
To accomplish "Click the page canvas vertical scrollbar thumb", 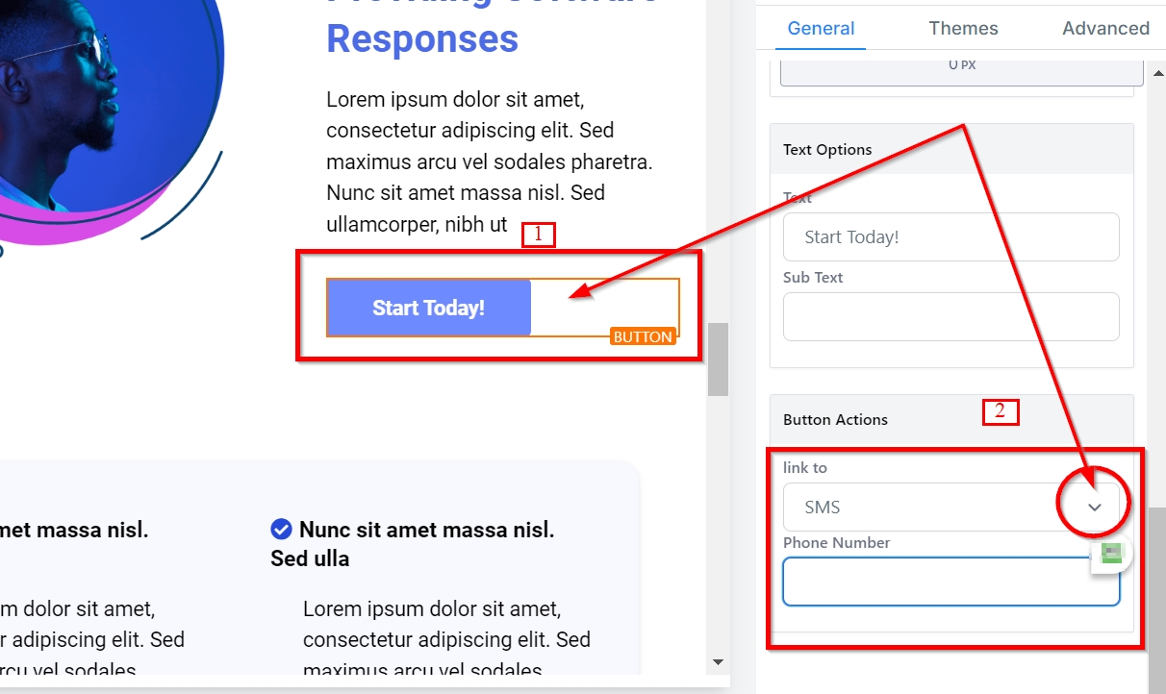I will click(718, 359).
